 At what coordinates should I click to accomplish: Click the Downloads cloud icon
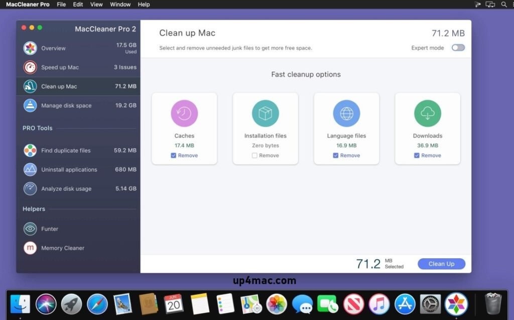pyautogui.click(x=427, y=113)
